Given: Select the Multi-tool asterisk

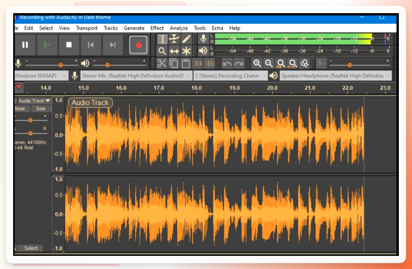Looking at the screenshot, I should click(x=186, y=51).
